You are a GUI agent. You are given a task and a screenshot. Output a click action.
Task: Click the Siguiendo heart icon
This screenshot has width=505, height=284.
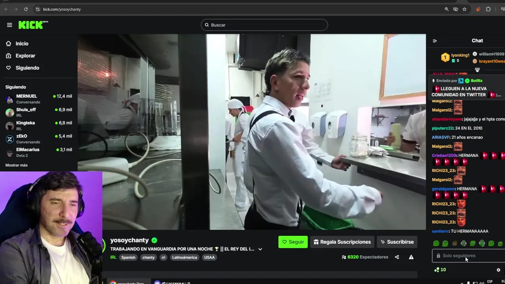point(8,68)
